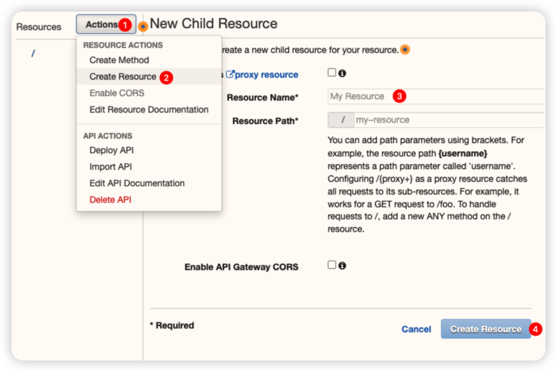Select Create Method from the menu
Image resolution: width=557 pixels, height=372 pixels.
coord(119,60)
